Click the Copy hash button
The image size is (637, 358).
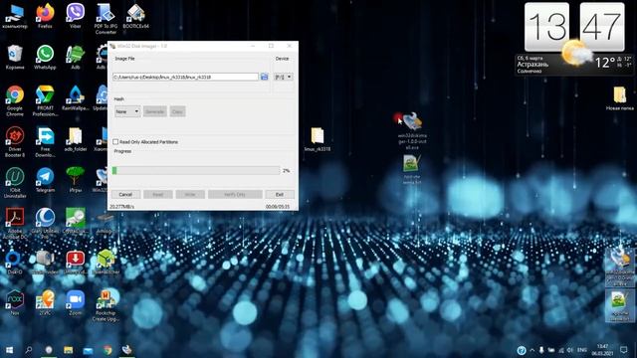pyautogui.click(x=177, y=111)
